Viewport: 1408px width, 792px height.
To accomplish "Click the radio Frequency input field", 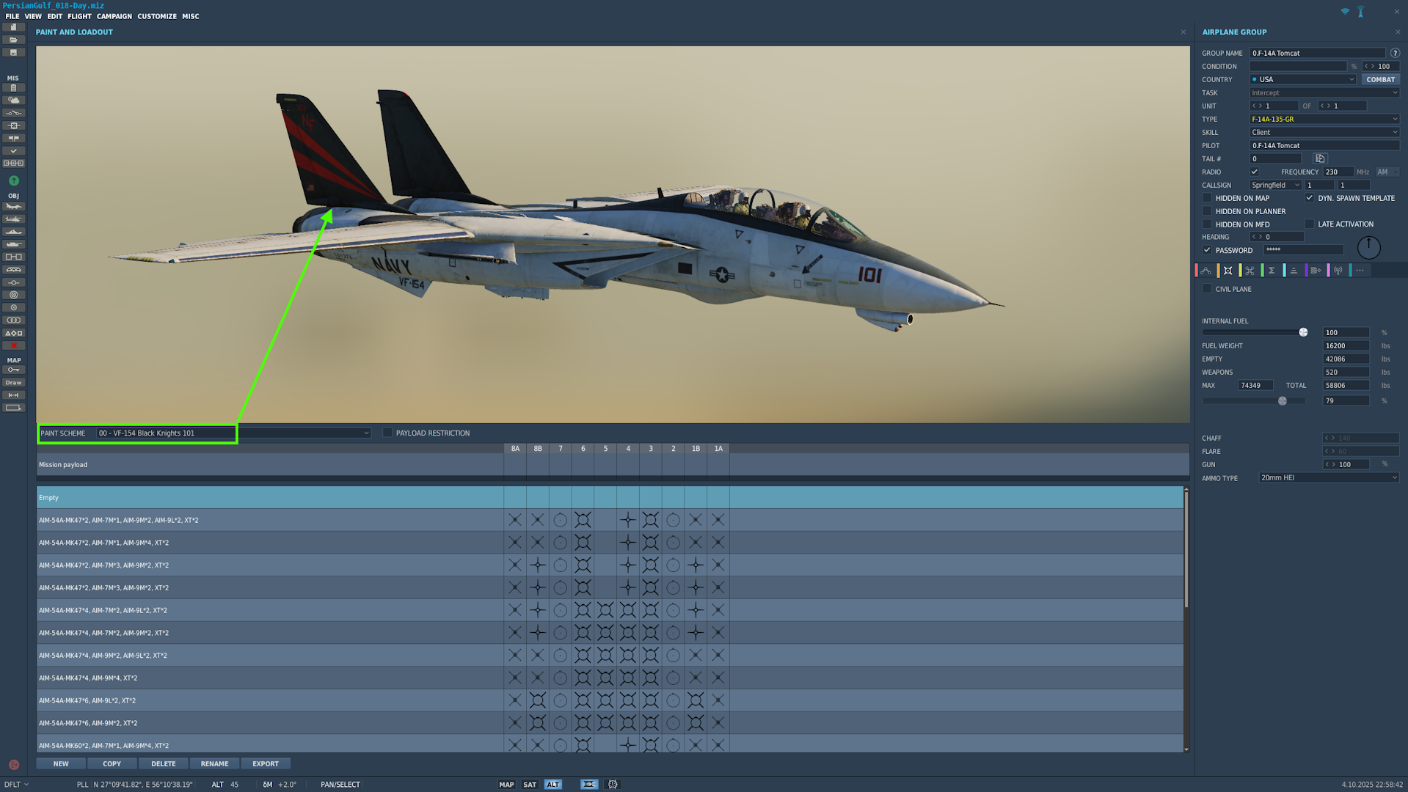I will tap(1338, 172).
